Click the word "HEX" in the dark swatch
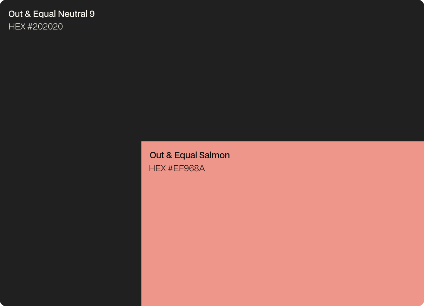424x306 pixels. point(16,27)
